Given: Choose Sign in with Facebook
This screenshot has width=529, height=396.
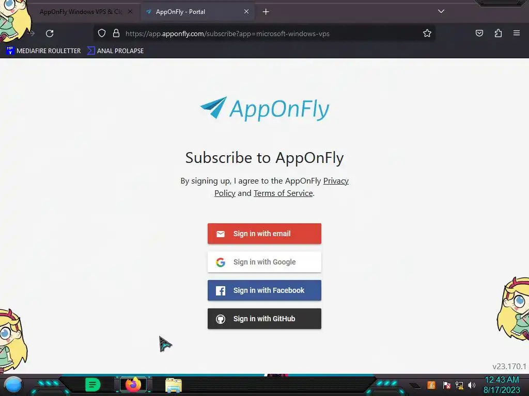Looking at the screenshot, I should [264, 290].
